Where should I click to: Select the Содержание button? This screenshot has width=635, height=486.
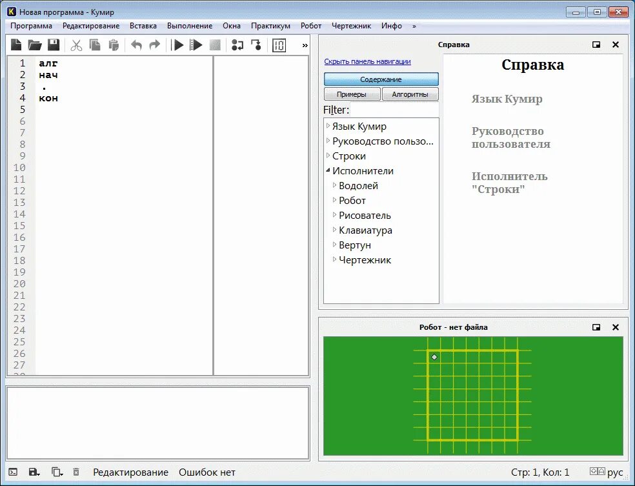point(381,79)
